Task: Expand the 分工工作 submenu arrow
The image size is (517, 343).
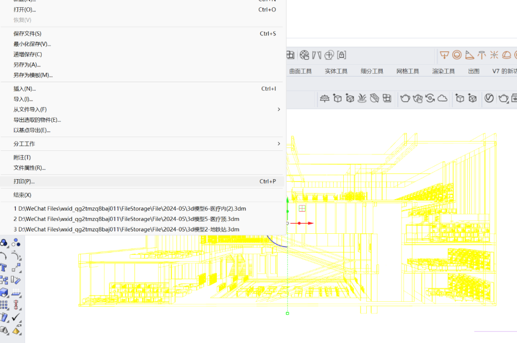Action: point(279,143)
